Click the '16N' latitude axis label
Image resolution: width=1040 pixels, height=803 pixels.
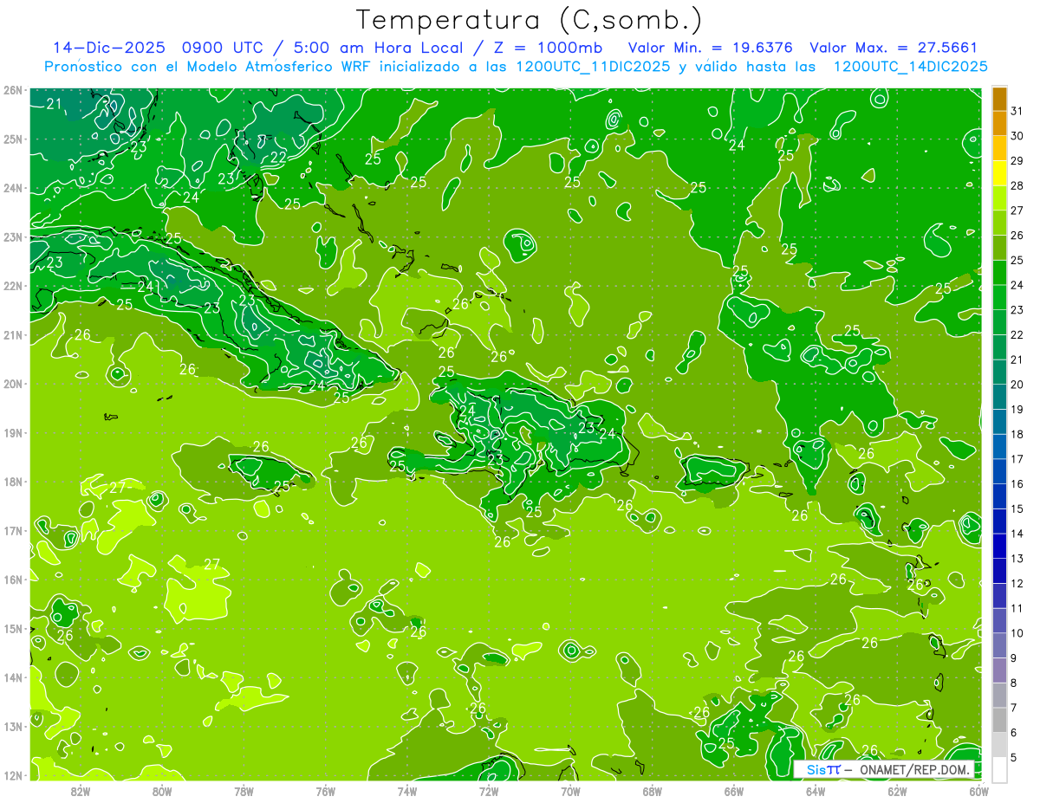point(12,580)
